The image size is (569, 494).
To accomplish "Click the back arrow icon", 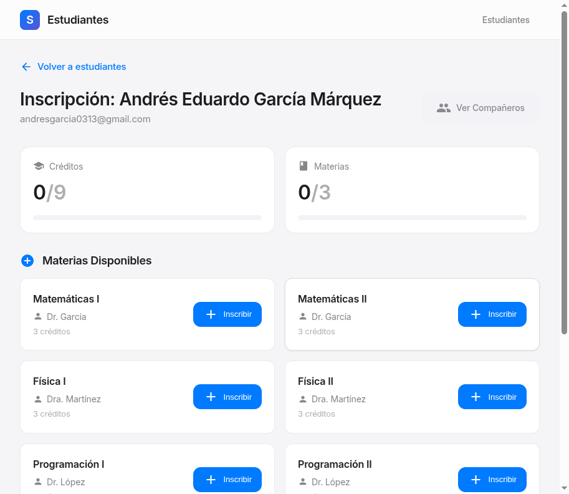I will [x=26, y=67].
